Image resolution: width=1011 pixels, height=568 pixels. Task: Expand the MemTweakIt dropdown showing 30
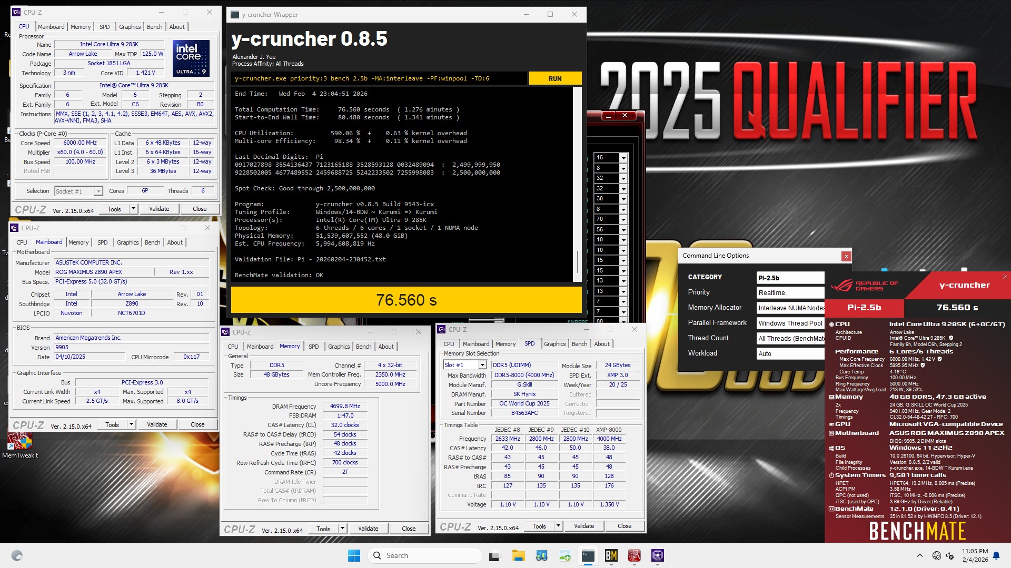point(623,199)
